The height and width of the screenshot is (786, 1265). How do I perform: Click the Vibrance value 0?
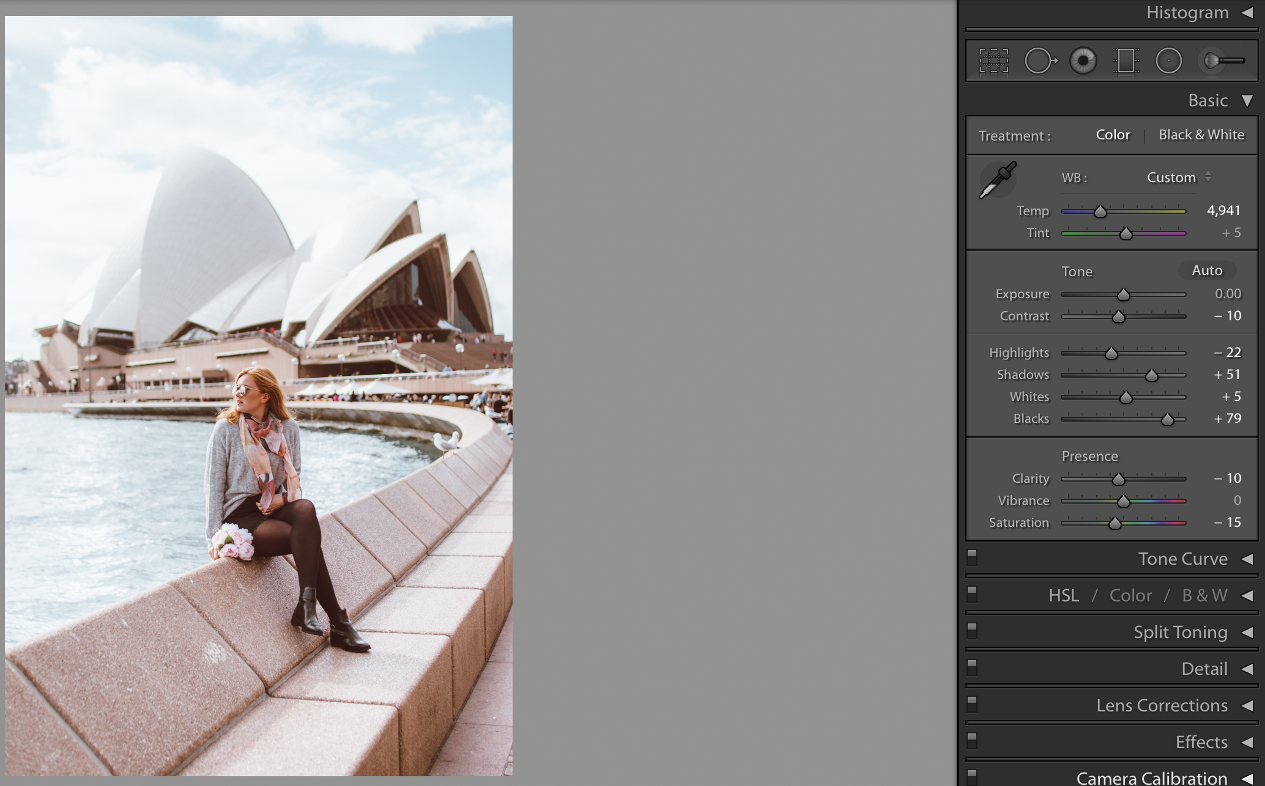click(x=1237, y=501)
